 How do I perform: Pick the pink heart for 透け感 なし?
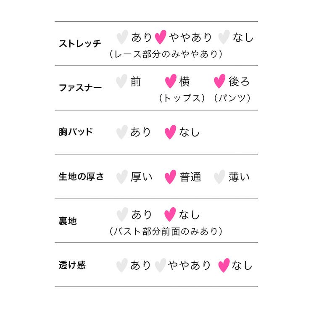point(224,265)
